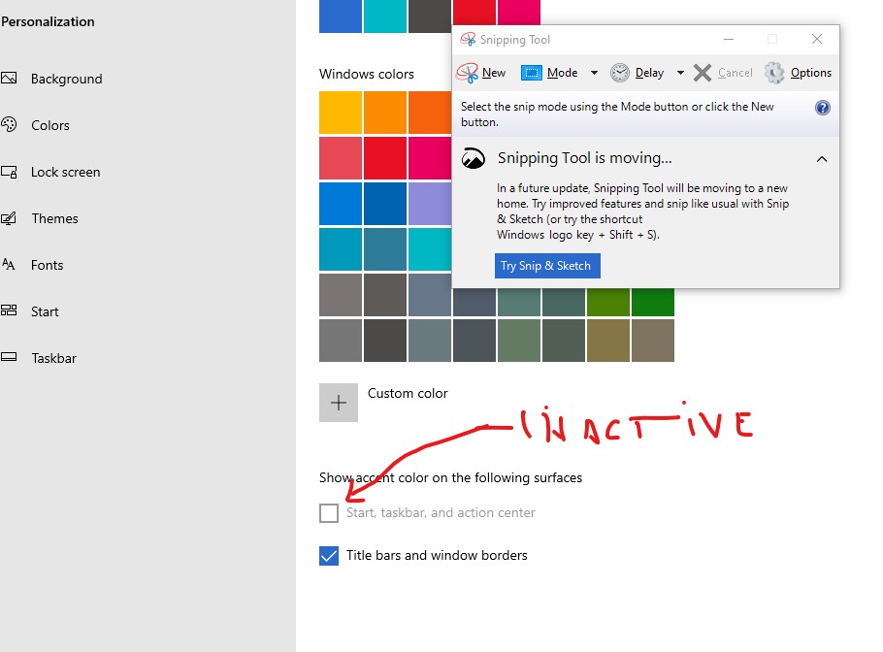Collapse the 'Snipping Tool is moving' notice
The image size is (883, 652).
coord(822,159)
